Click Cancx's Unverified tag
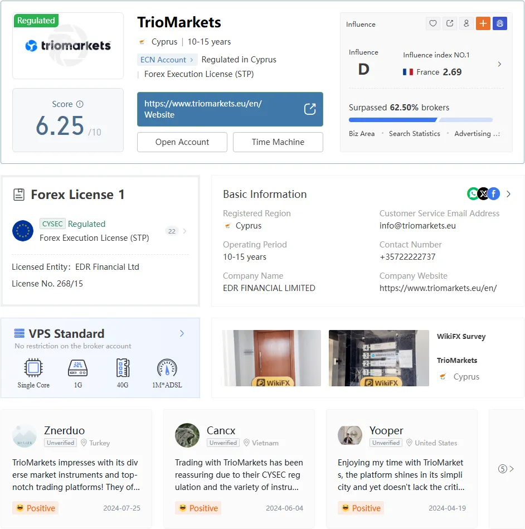Image resolution: width=525 pixels, height=529 pixels. point(223,443)
